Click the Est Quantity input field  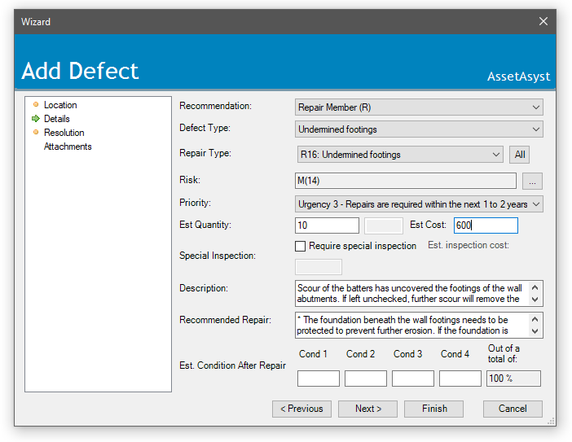[327, 226]
